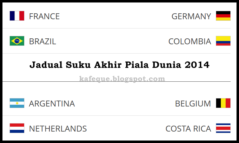The image size is (239, 143).
Task: Click the Argentina flag icon
Action: click(17, 103)
